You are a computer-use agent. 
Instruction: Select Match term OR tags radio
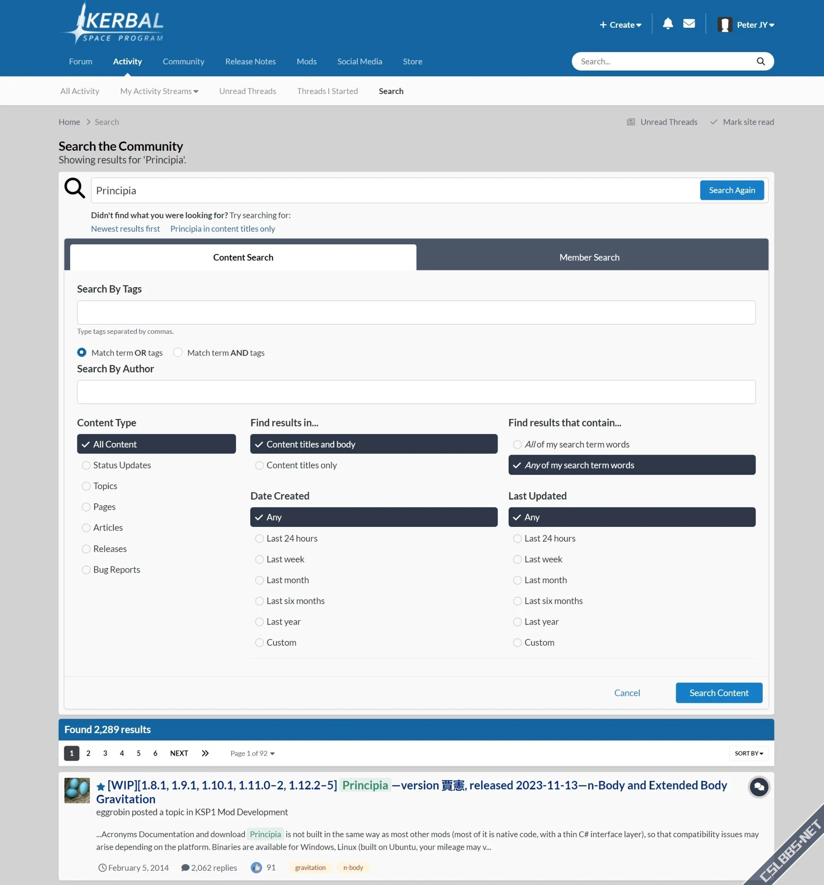coord(81,352)
